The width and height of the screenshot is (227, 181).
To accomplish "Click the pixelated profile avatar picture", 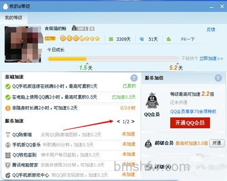I will tap(23, 44).
